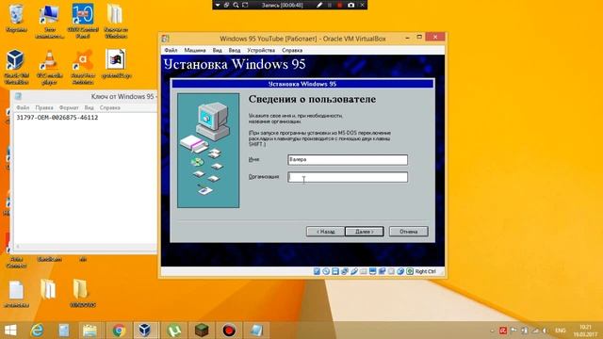Click the VirtualBox hard disk activity status icon
603x339 pixels.
click(317, 271)
